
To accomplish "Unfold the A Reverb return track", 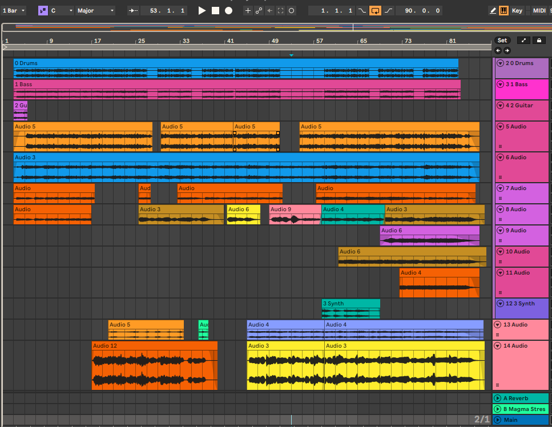I will click(498, 398).
